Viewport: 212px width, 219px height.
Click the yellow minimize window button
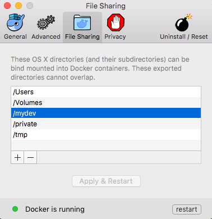click(19, 6)
